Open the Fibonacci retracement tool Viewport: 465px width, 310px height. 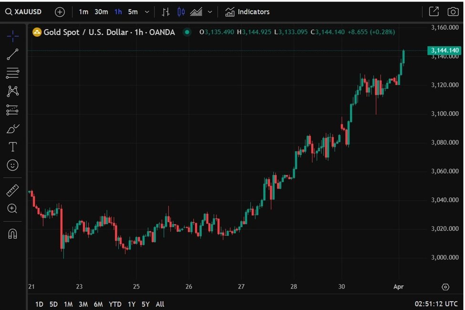pyautogui.click(x=13, y=73)
